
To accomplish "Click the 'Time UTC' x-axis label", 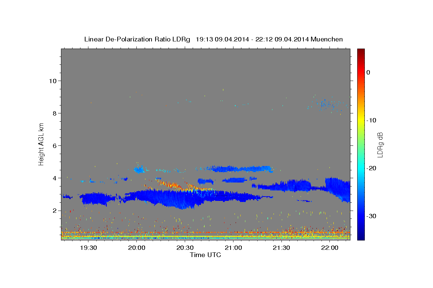I will (205, 255).
